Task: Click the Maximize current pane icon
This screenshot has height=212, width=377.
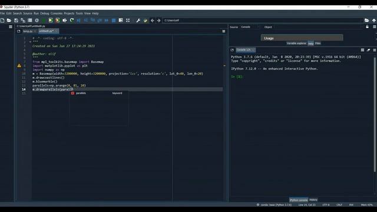Action: (128, 21)
